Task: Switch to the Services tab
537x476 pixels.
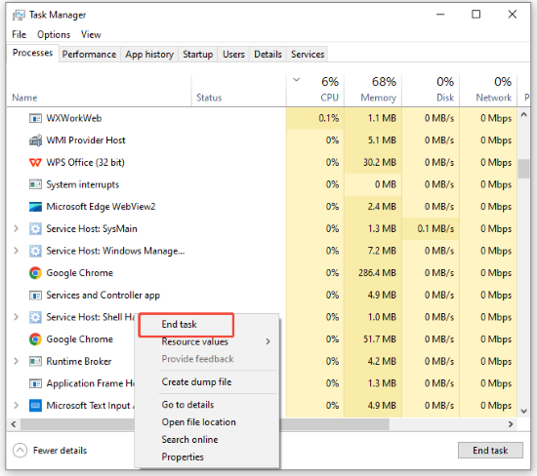Action: point(308,55)
